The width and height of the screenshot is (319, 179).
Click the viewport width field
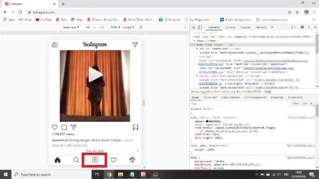coord(88,27)
